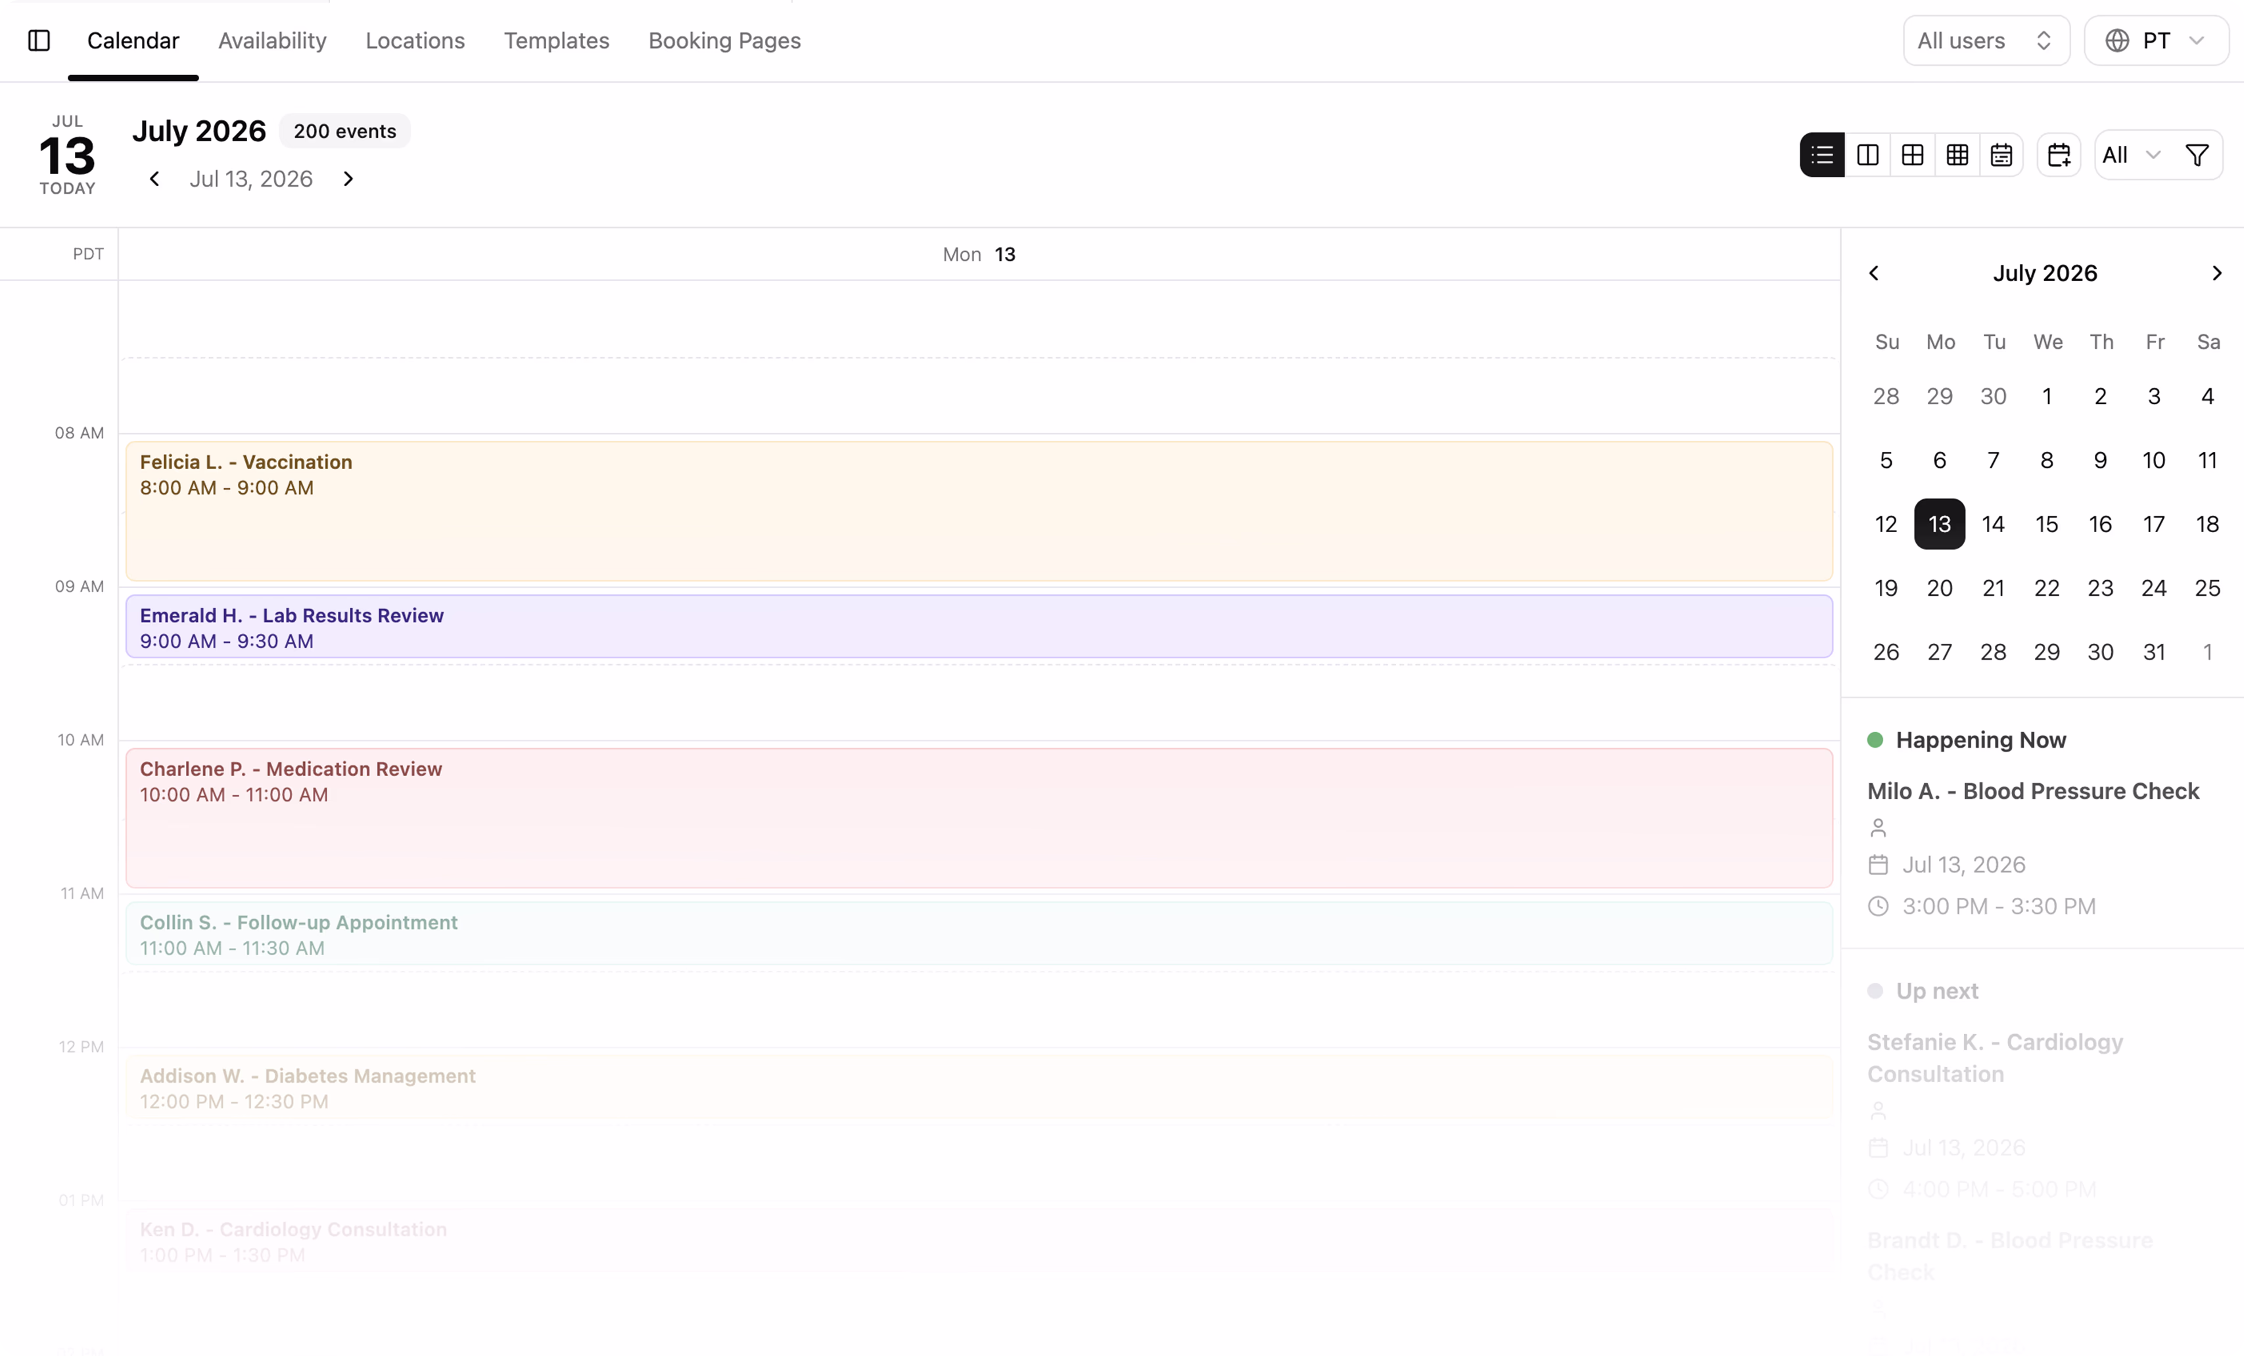Click the Jul 13, 2026 date label
This screenshot has height=1356, width=2244.
tap(250, 179)
